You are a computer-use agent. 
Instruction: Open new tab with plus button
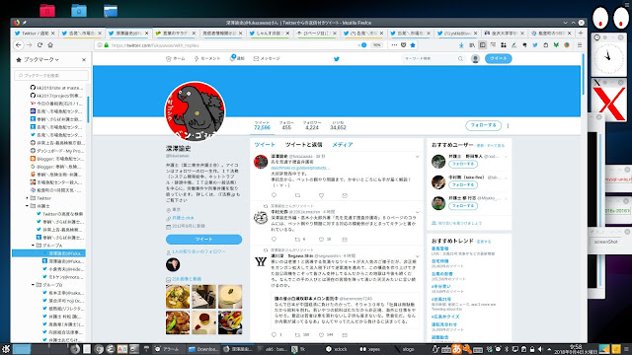pos(581,33)
